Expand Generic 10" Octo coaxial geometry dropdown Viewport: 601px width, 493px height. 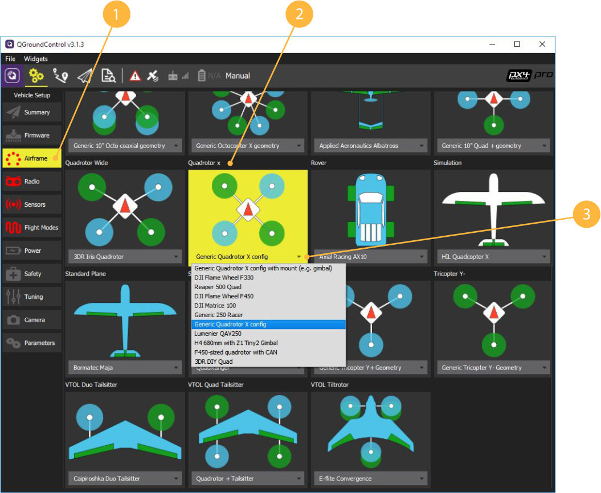click(125, 146)
